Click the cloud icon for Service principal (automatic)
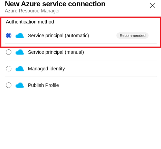The height and width of the screenshot is (149, 161). point(20,36)
